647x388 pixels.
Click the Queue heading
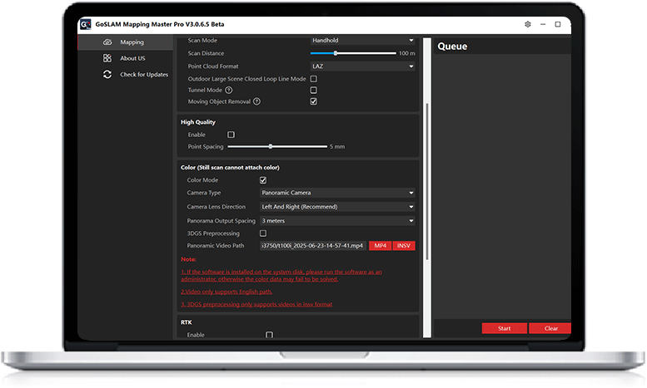pyautogui.click(x=452, y=47)
